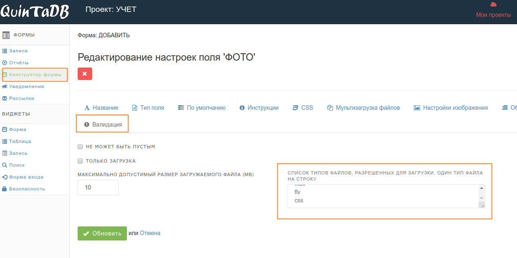The width and height of the screenshot is (517, 258).
Task: Open Запись widget link
Action: [18, 153]
